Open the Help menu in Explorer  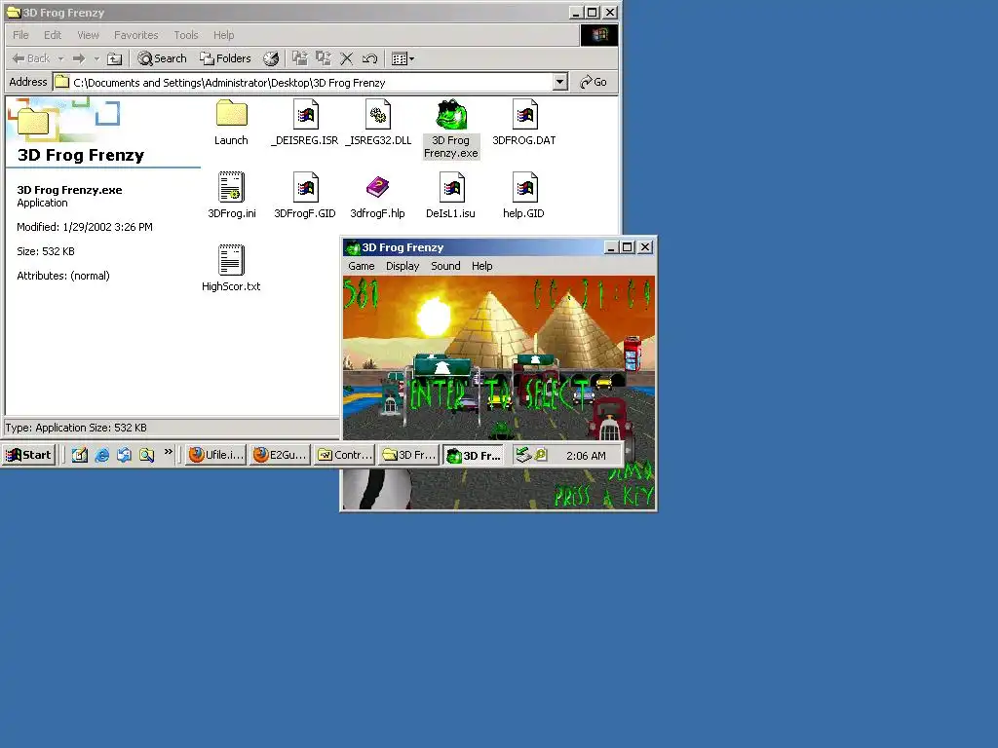(x=223, y=35)
